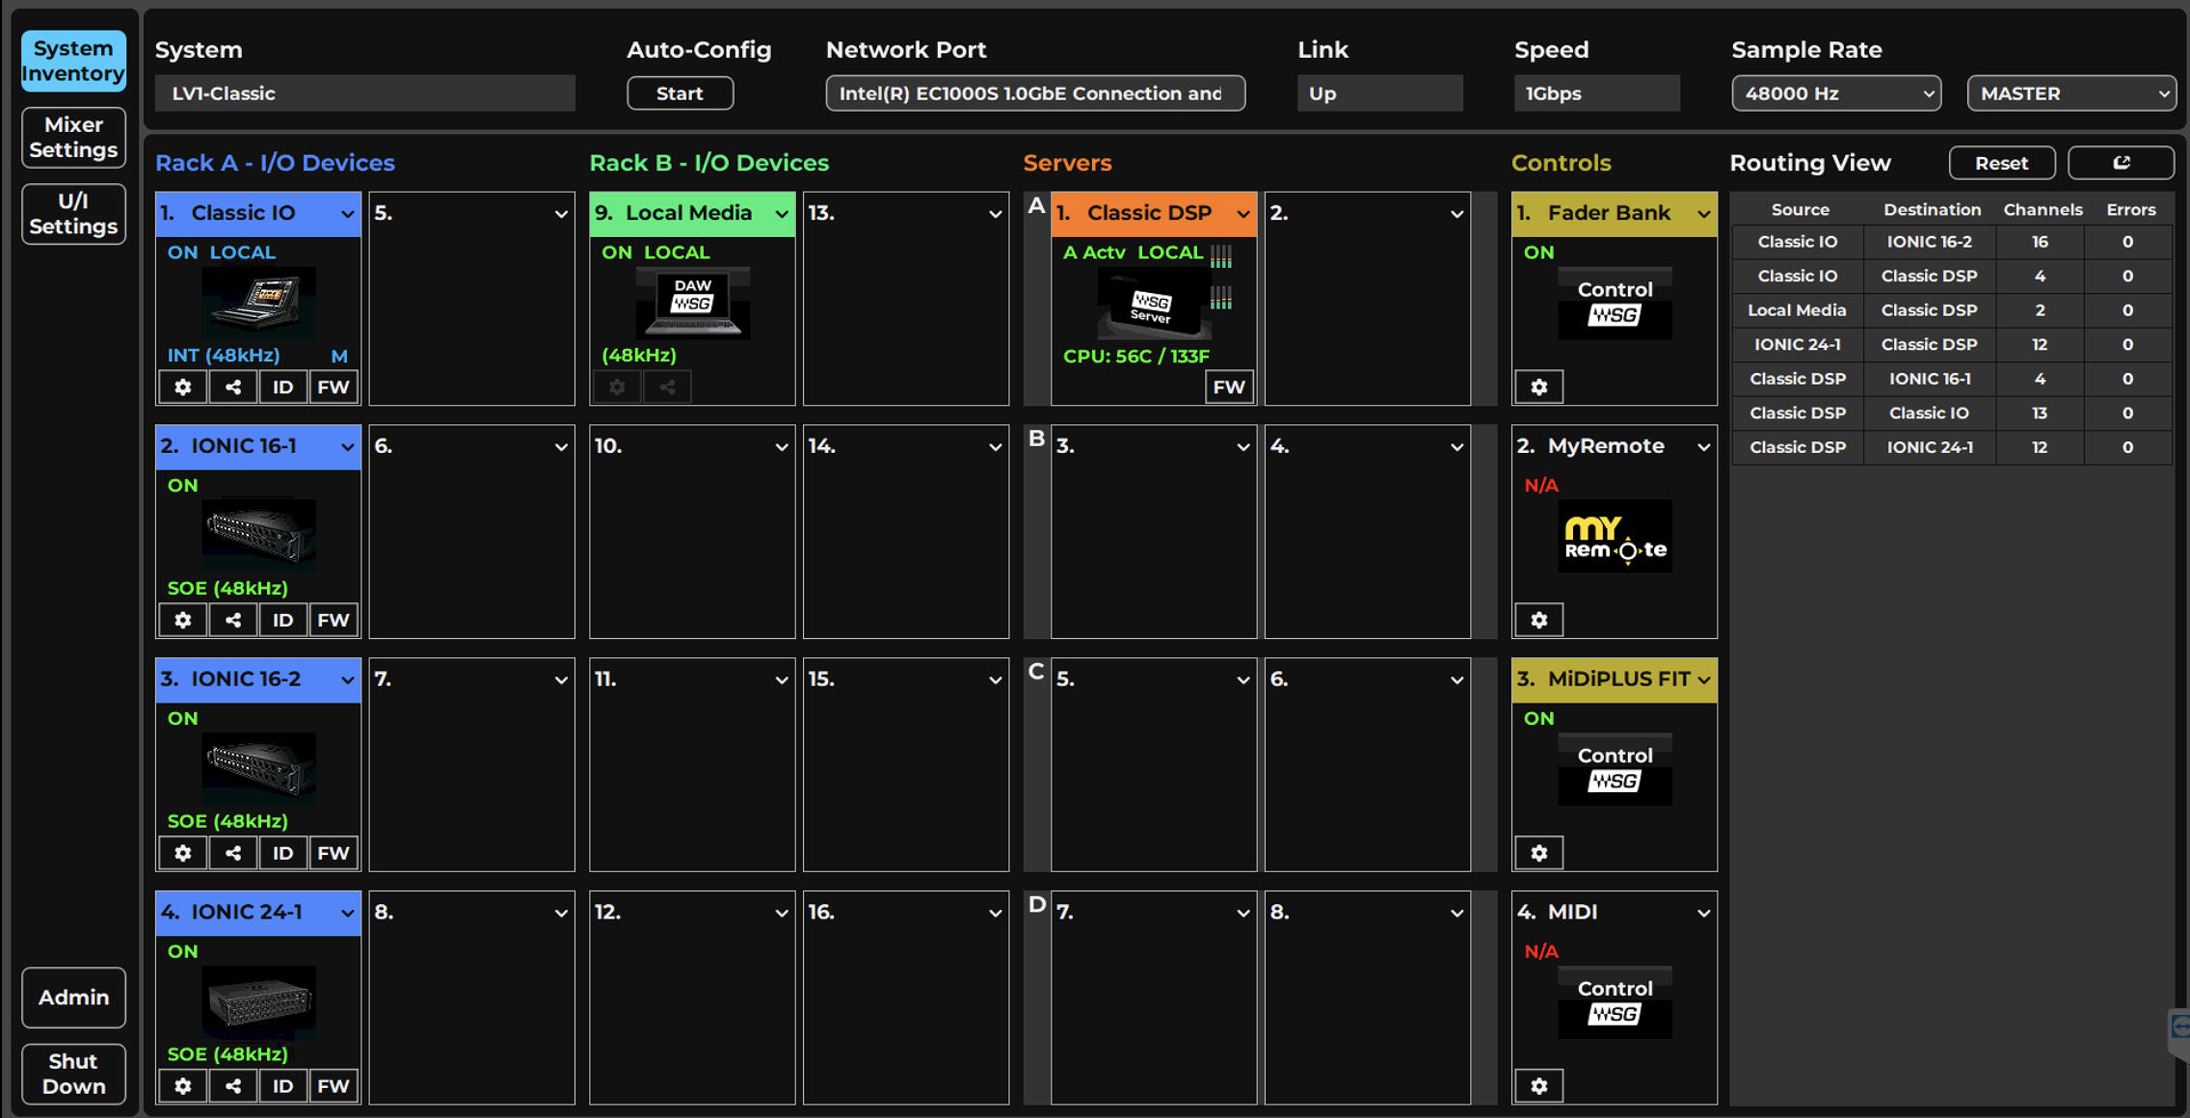2190x1118 pixels.
Task: Click the Shut Down button
Action: (x=73, y=1074)
